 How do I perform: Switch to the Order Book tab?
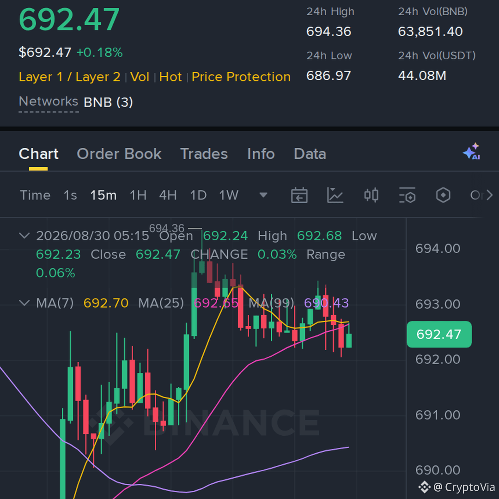[119, 154]
